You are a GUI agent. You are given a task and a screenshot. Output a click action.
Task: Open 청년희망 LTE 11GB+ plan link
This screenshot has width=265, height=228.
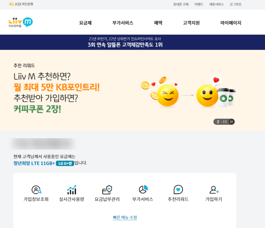point(34,163)
